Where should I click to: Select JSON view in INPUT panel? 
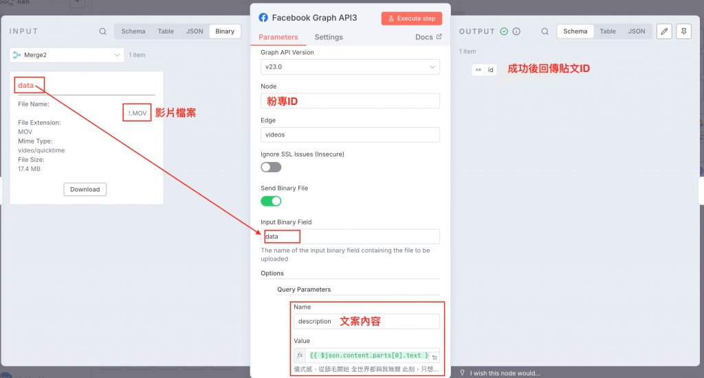click(x=195, y=32)
